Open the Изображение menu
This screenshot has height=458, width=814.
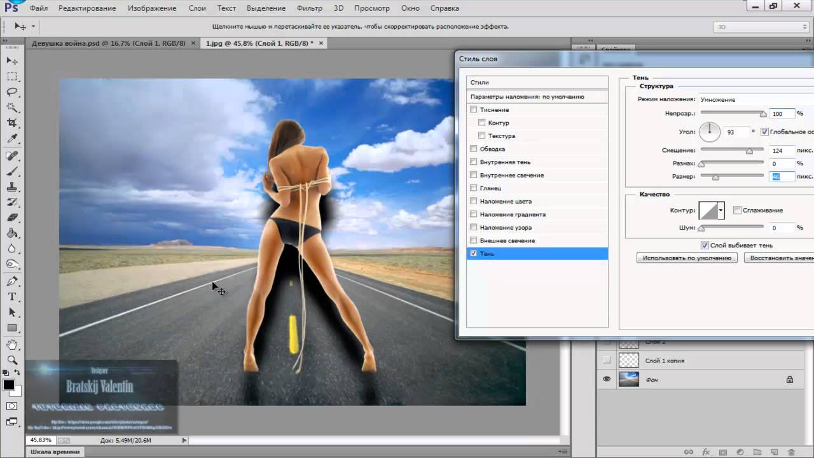[152, 8]
